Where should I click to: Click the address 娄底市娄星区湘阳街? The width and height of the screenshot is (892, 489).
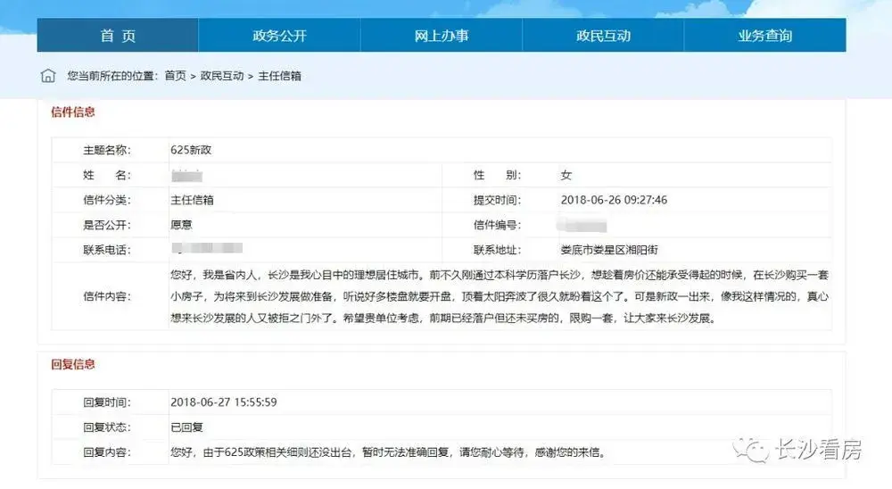pyautogui.click(x=609, y=250)
